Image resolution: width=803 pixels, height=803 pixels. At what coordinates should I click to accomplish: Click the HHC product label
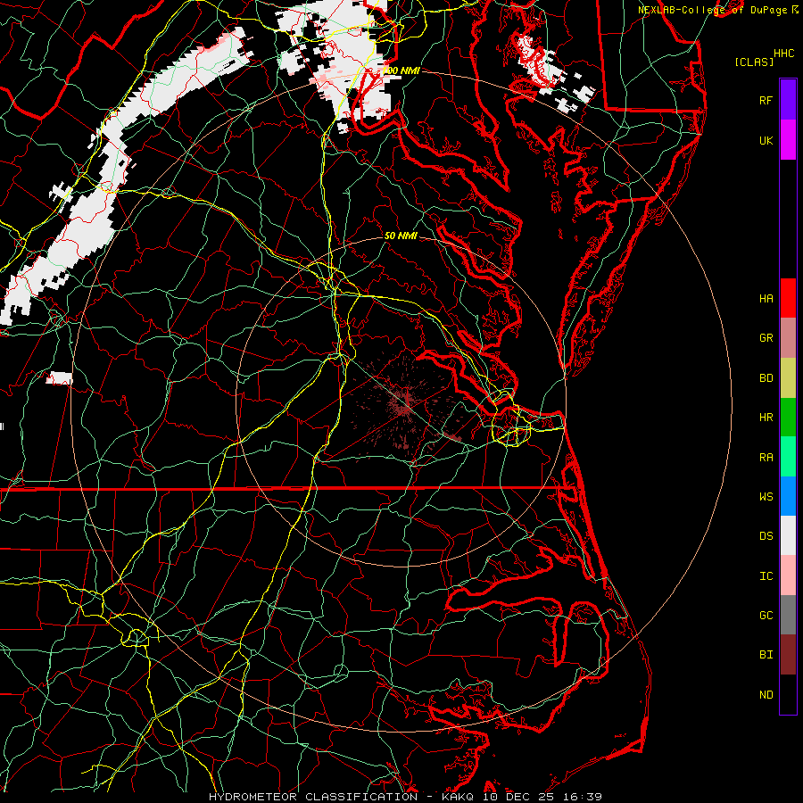pos(784,54)
